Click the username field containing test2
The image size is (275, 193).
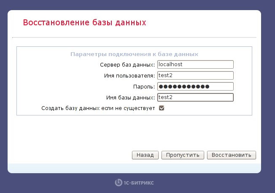(195, 75)
